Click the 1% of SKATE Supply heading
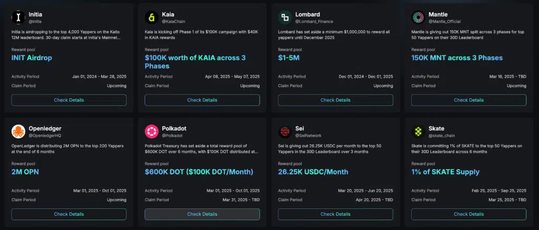Viewport: 539px width, 230px height. tap(445, 172)
